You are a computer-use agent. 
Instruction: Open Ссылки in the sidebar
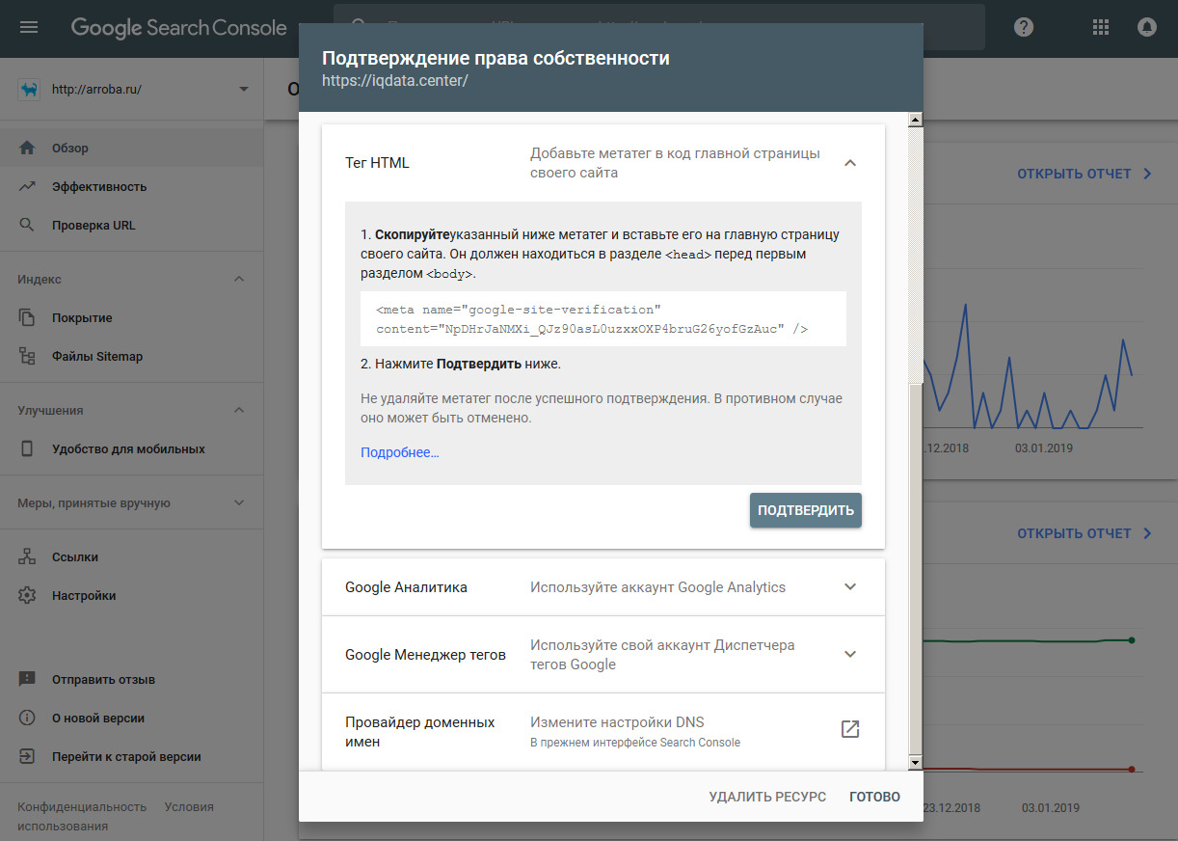(131, 556)
